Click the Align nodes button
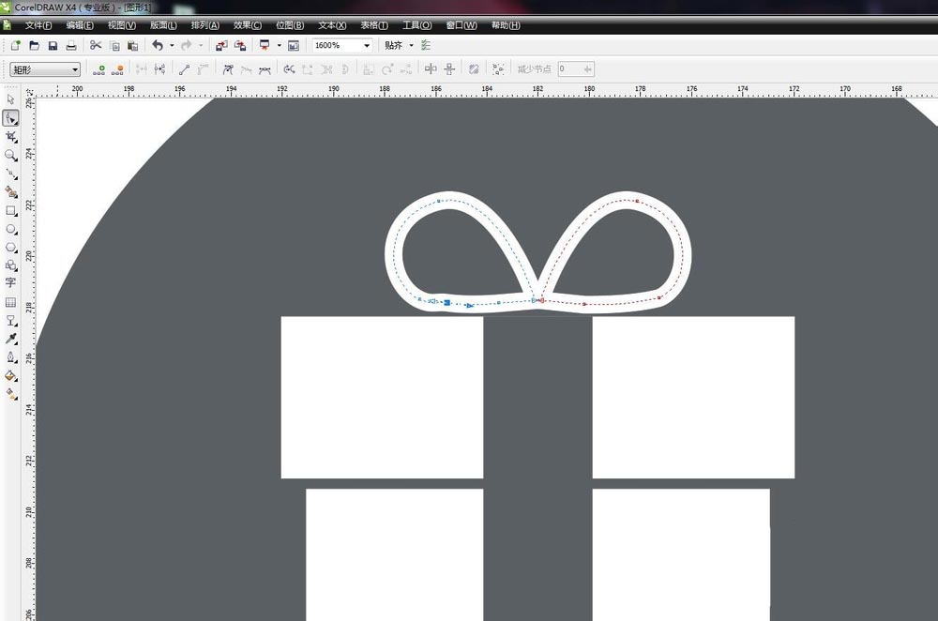Viewport: 938px width, 621px height. coord(406,69)
